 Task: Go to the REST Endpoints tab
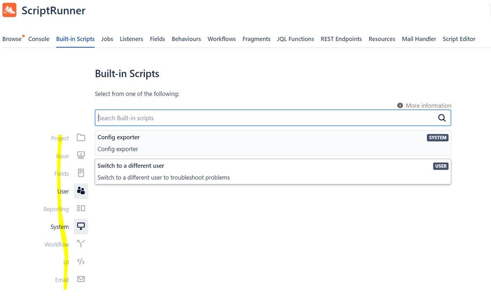tap(341, 39)
